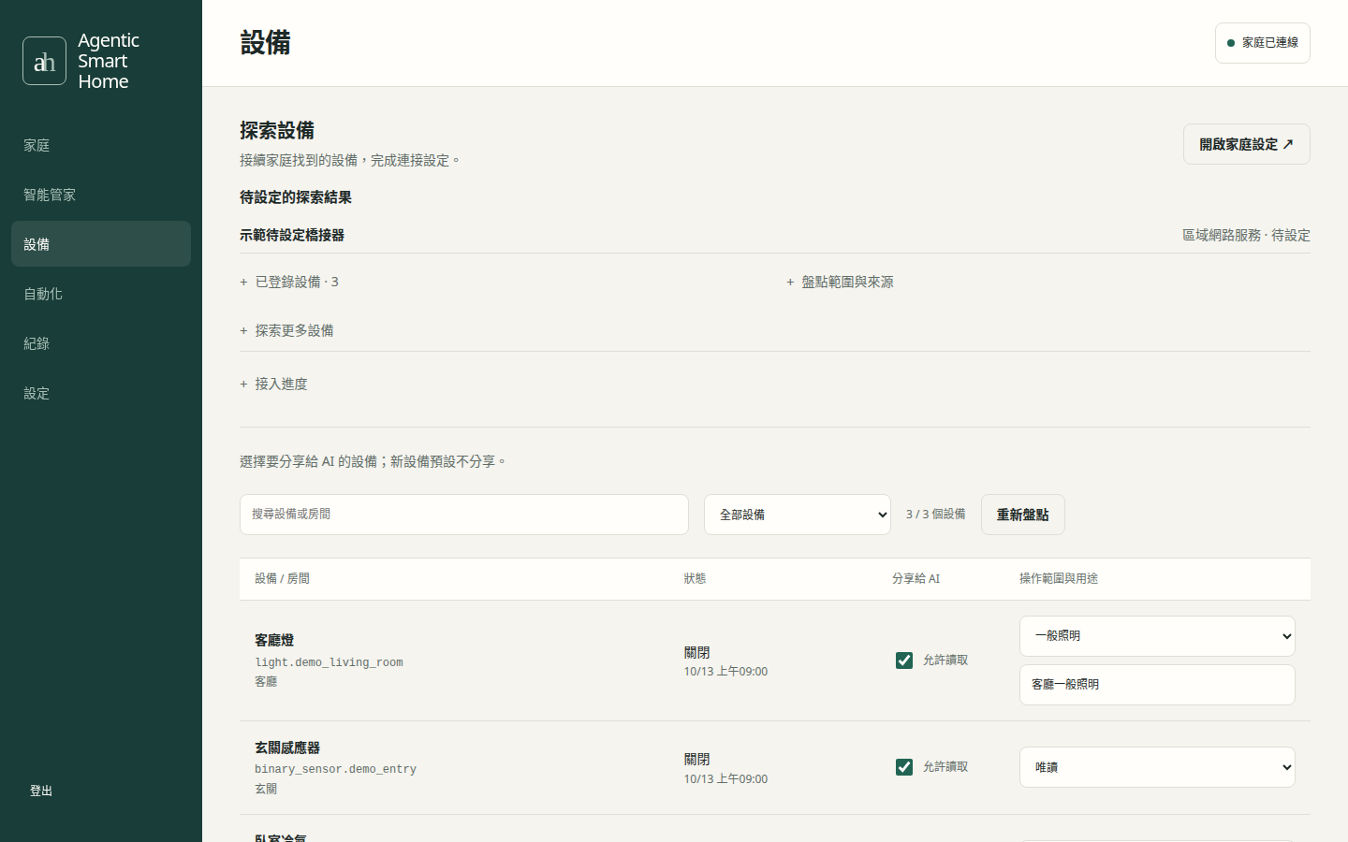Screen dimensions: 1348x842
Task: Click the 重新盤點 button
Action: (1022, 515)
